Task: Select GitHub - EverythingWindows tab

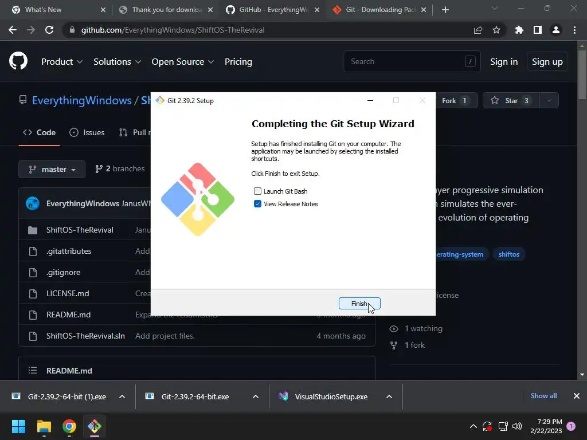Action: tap(273, 10)
